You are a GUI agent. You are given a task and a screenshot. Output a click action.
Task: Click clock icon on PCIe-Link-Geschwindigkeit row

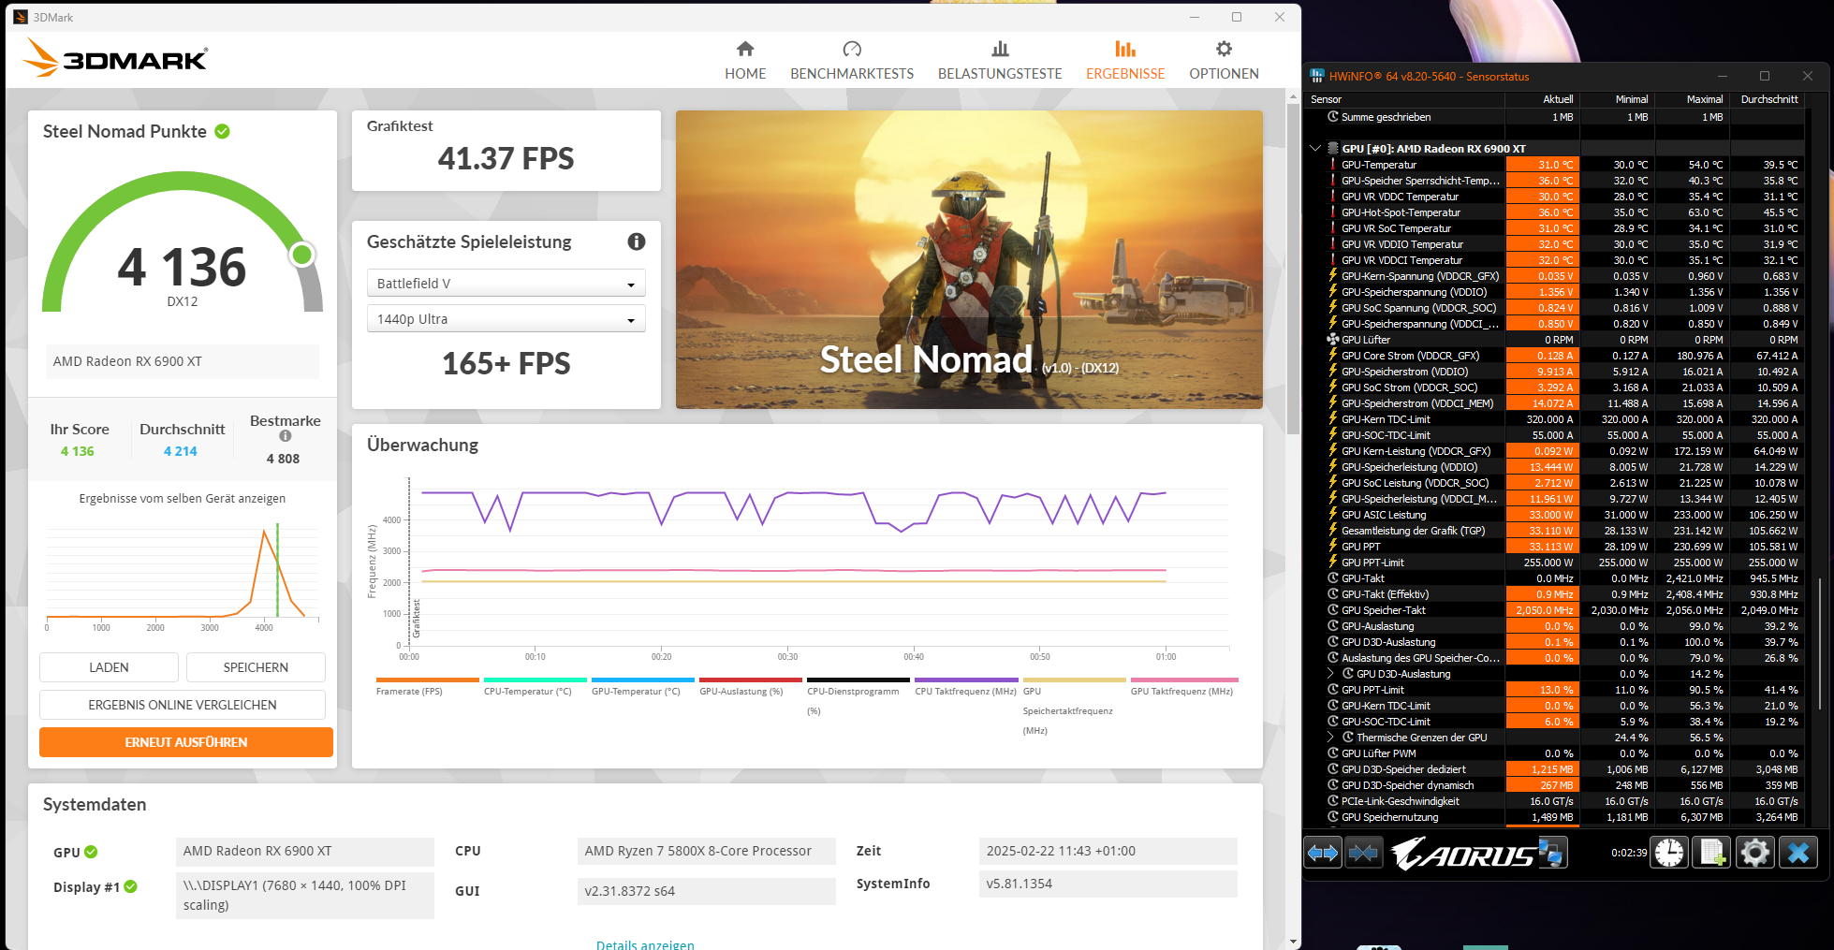coord(1333,801)
